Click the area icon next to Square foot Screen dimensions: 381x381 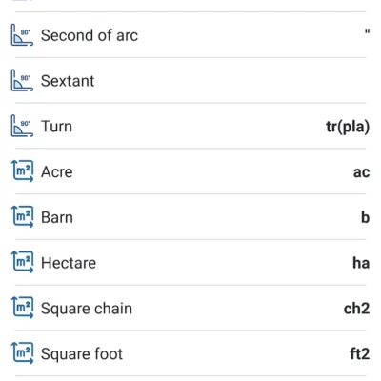pyautogui.click(x=22, y=353)
